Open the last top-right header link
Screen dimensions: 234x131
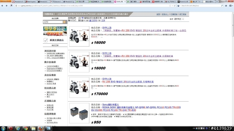[183, 14]
